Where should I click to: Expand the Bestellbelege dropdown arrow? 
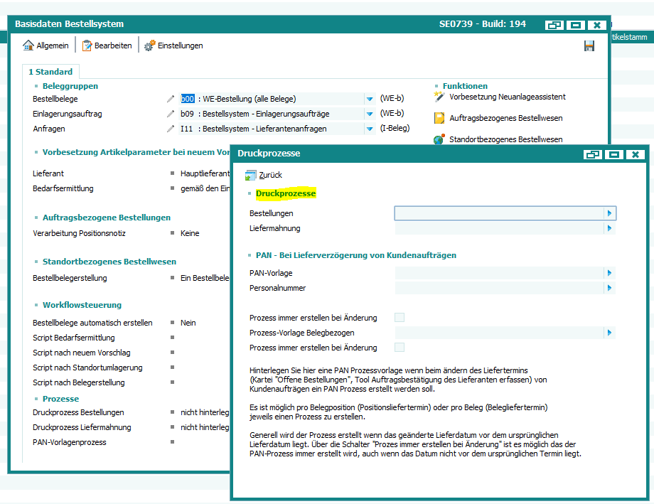click(370, 99)
